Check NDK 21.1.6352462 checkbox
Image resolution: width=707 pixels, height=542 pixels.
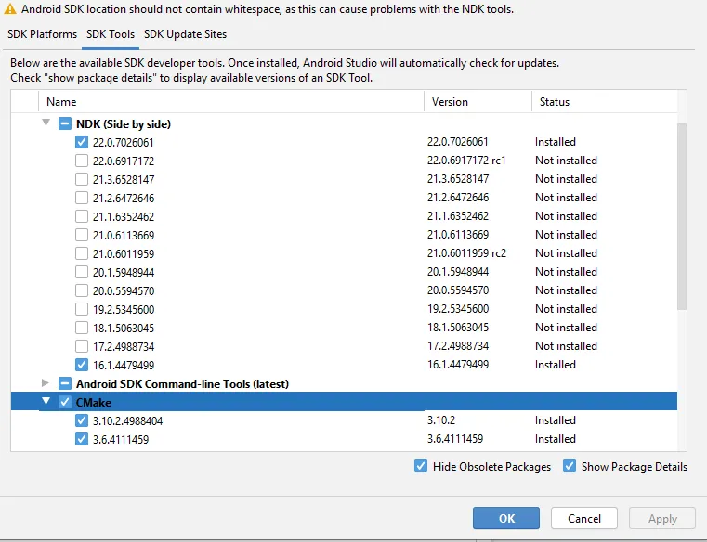coord(82,216)
